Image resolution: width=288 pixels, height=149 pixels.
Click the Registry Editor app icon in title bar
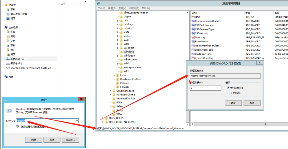coord(98,3)
